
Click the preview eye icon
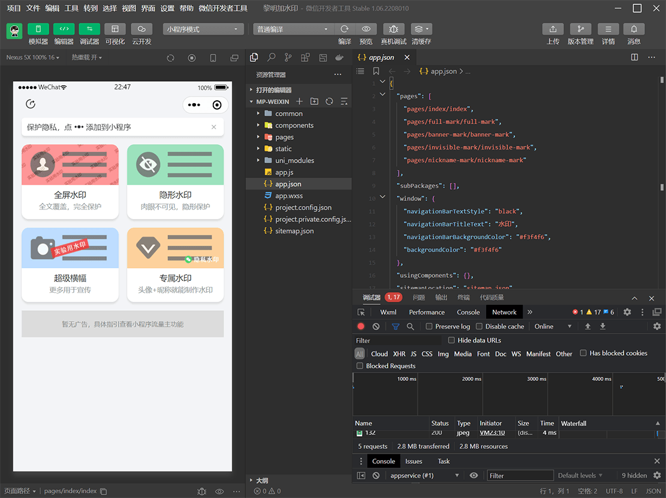366,29
